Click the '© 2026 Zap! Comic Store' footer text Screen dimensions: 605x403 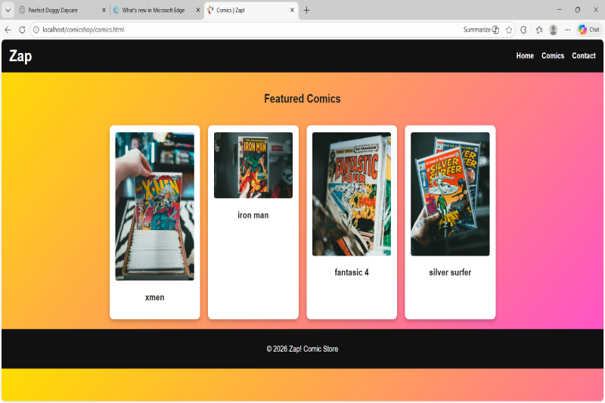302,349
